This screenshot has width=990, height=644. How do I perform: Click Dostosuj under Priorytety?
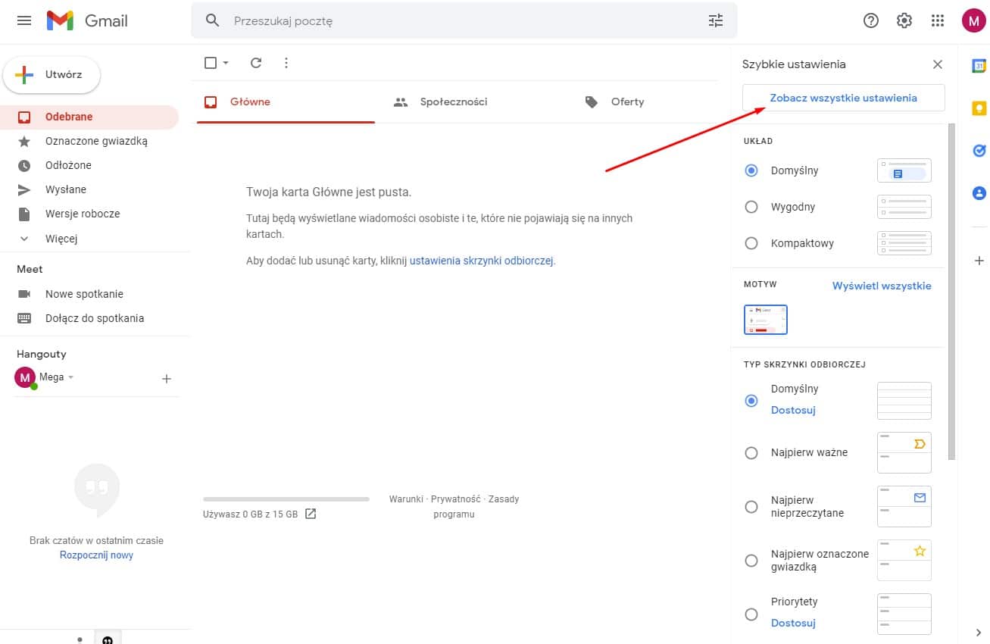click(793, 623)
